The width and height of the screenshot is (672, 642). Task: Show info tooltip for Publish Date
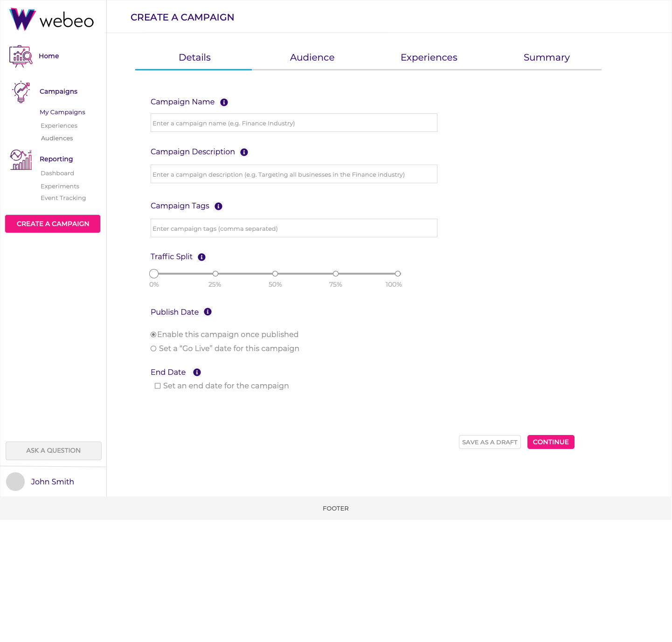(x=208, y=312)
